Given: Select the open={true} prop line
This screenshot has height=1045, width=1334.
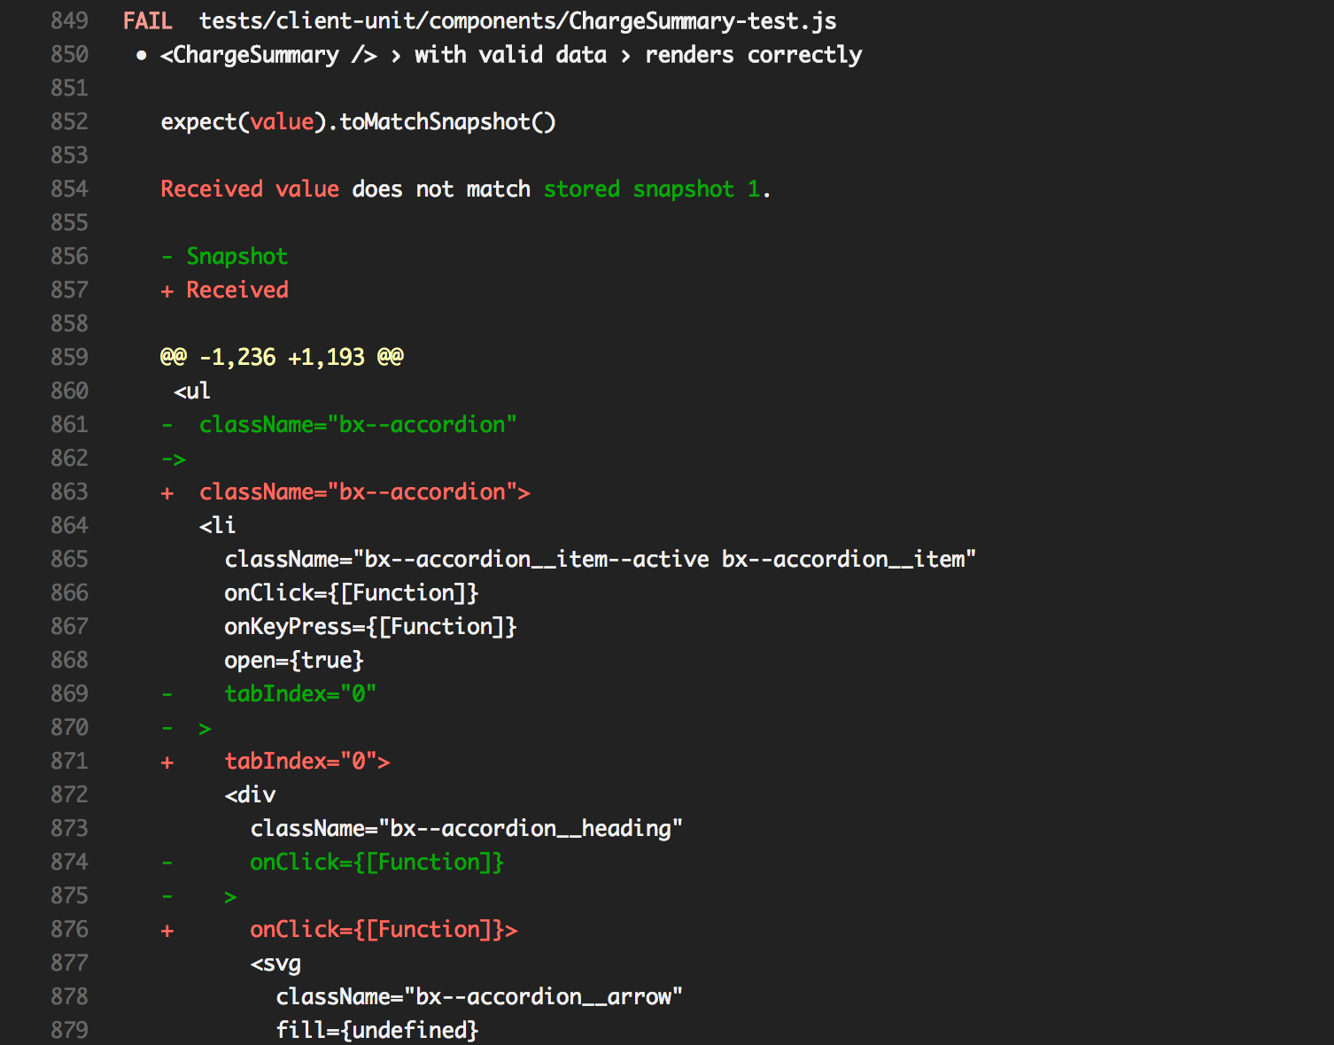Looking at the screenshot, I should (293, 660).
